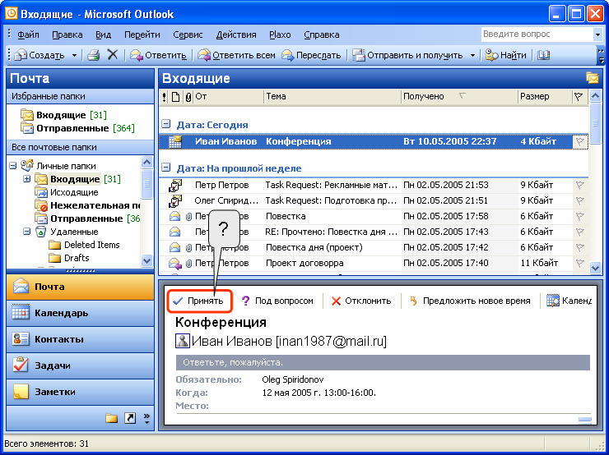Select the Исходящие folder
This screenshot has height=455, width=609.
67,192
